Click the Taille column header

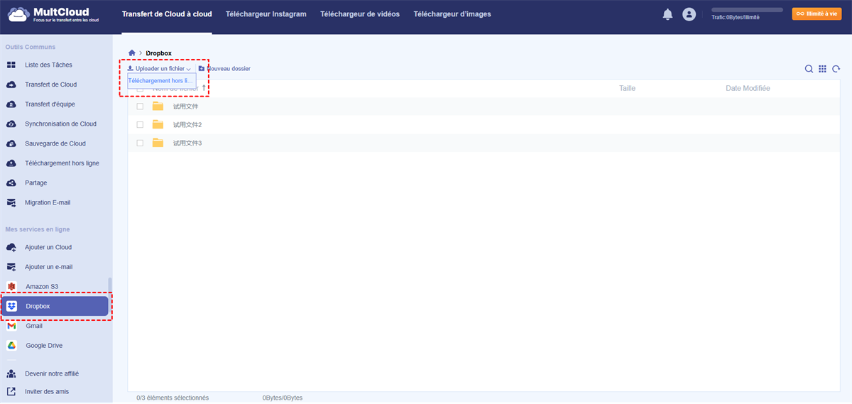[x=628, y=88]
